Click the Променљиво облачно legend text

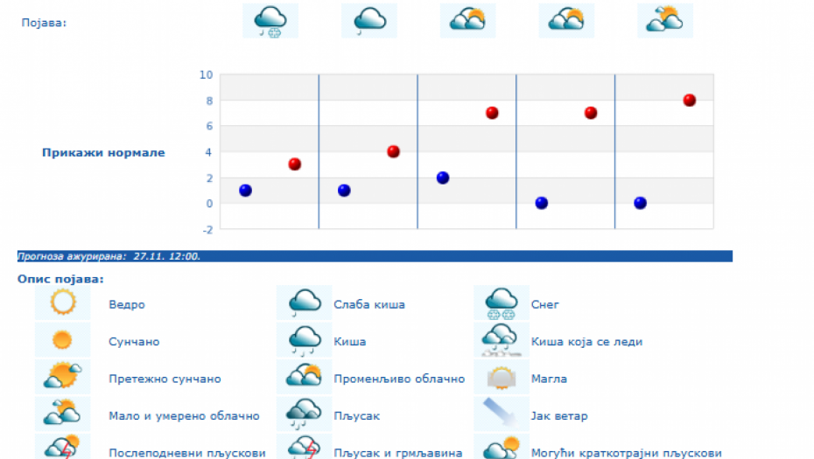point(399,379)
